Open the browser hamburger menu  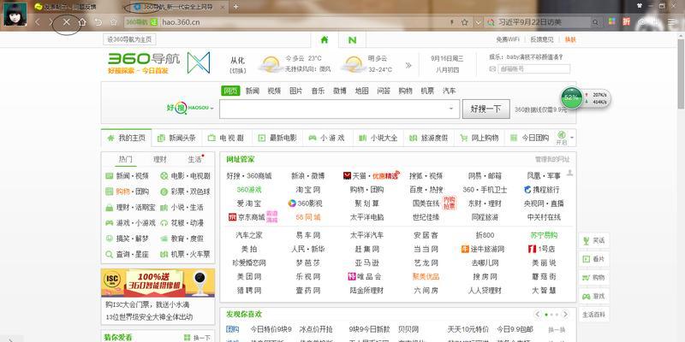click(671, 22)
